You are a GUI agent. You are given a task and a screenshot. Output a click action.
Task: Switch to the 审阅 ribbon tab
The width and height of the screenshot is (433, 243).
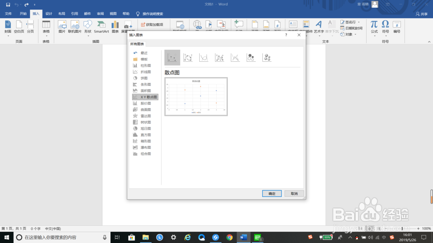pos(100,14)
